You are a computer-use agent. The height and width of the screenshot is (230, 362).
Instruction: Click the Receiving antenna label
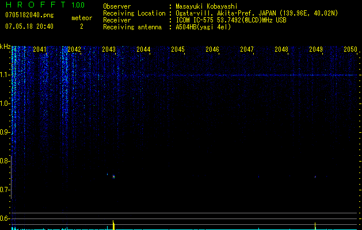132,27
